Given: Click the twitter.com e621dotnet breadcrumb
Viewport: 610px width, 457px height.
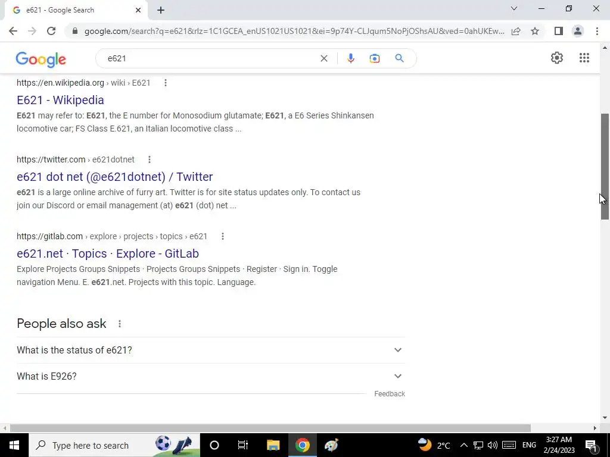Looking at the screenshot, I should coord(76,159).
